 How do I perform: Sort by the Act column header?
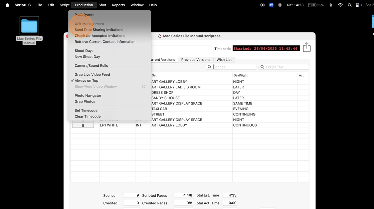[x=303, y=75]
